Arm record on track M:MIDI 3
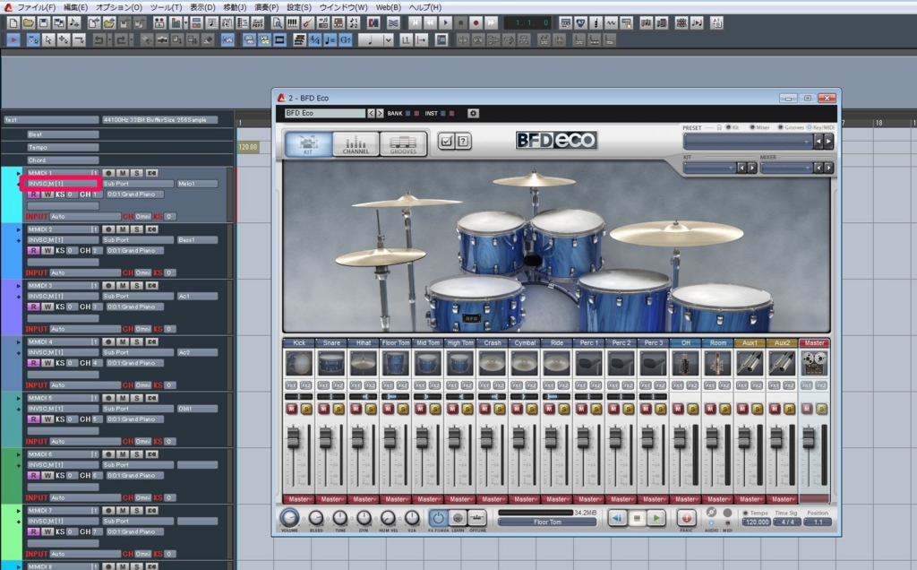The width and height of the screenshot is (917, 570). 108,286
